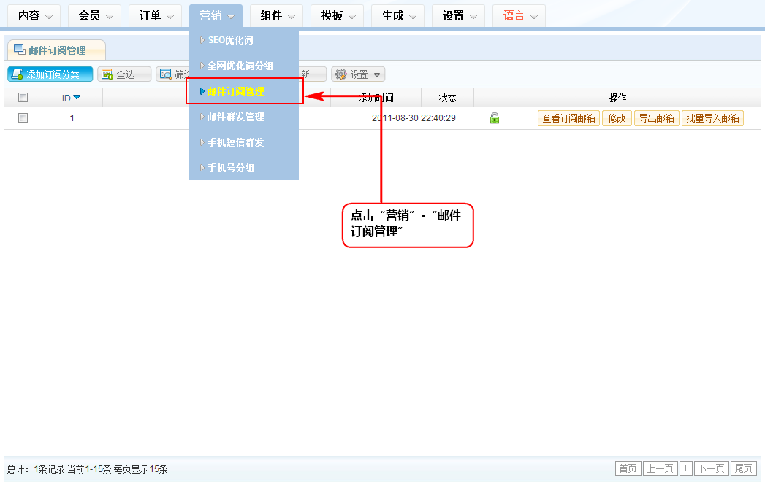This screenshot has height=483, width=765.
Task: Select 邮件订阅管理 in the 营销 menu
Action: [235, 91]
